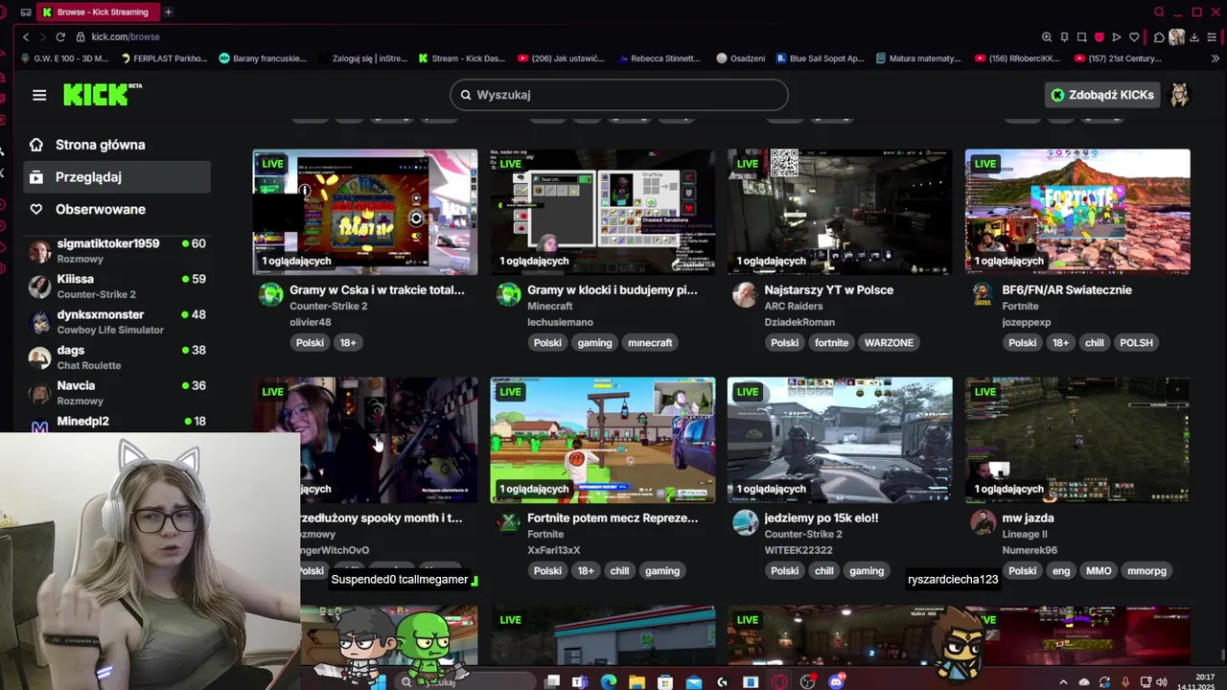Viewport: 1227px width, 690px height.
Task: Show hidden system tray icons chevron
Action: [x=1062, y=681]
